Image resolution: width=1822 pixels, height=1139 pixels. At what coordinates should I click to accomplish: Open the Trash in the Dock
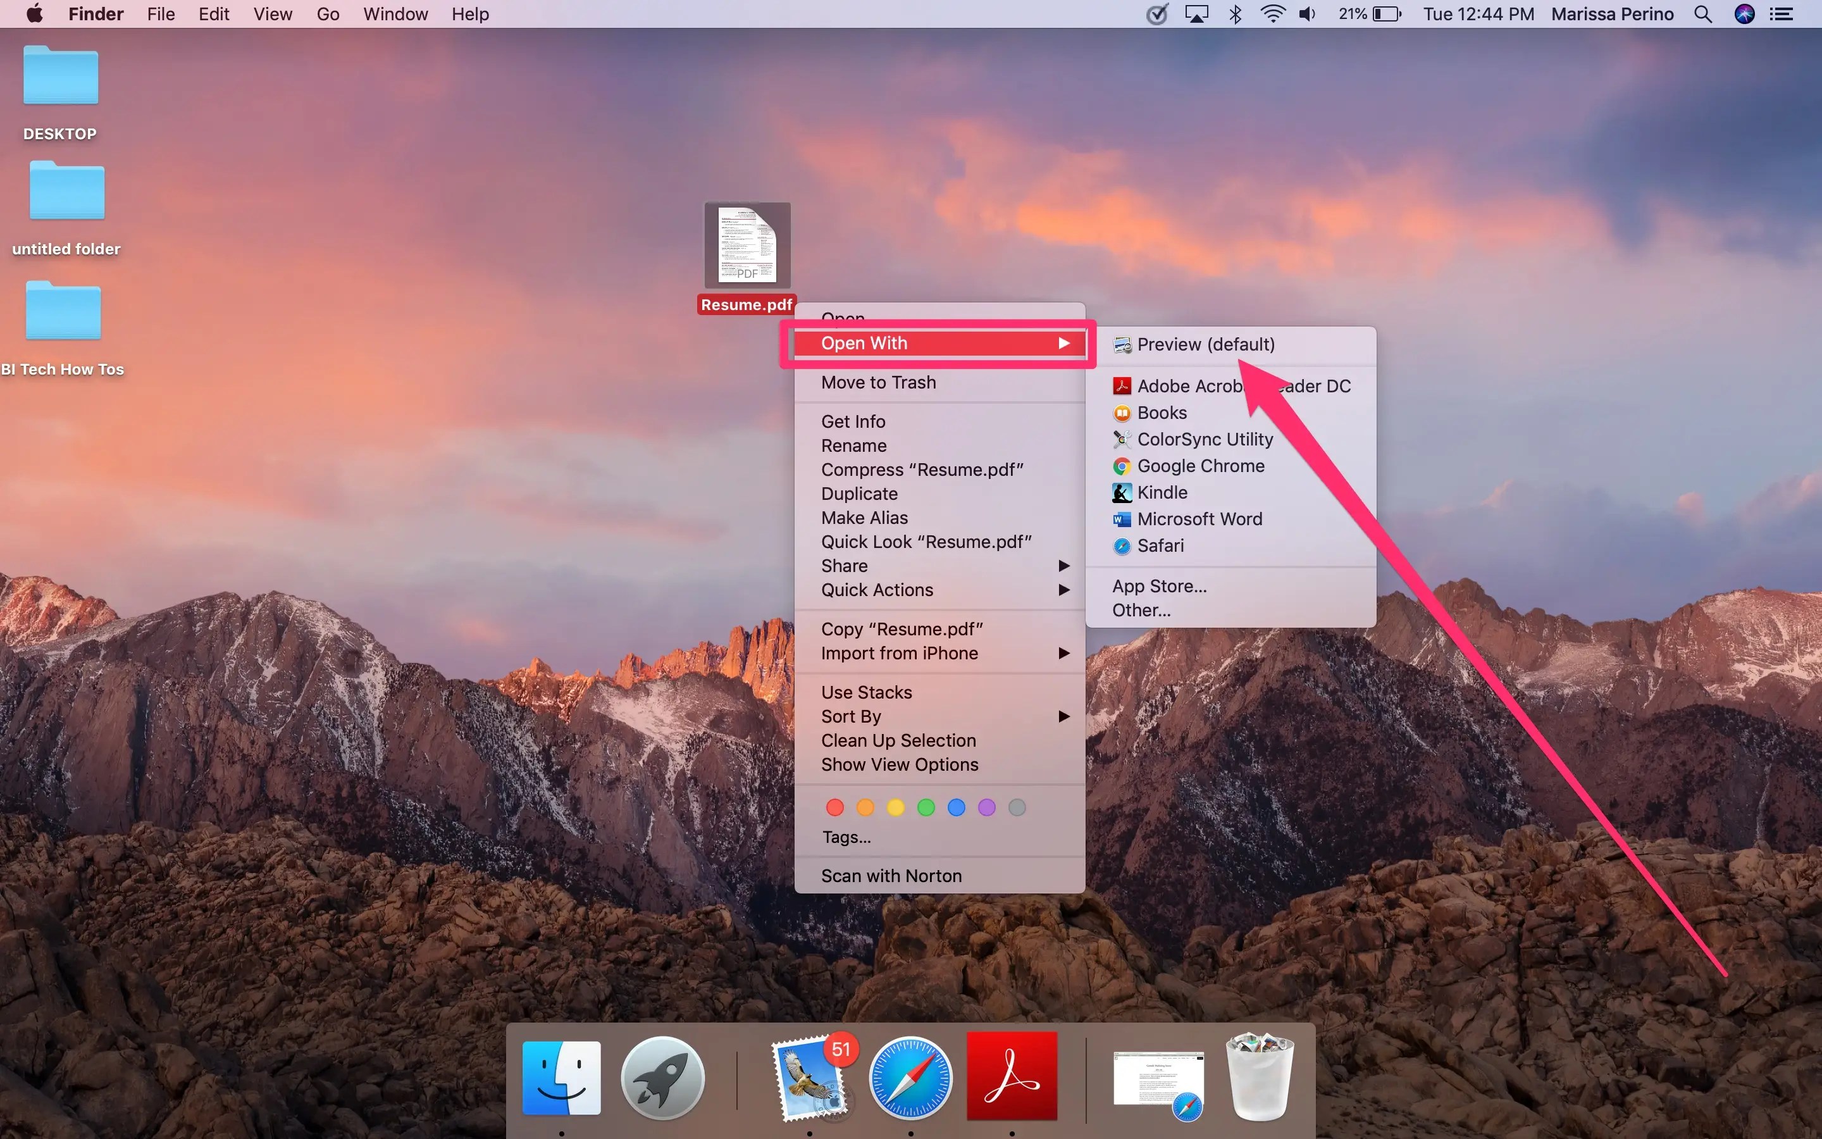point(1260,1077)
